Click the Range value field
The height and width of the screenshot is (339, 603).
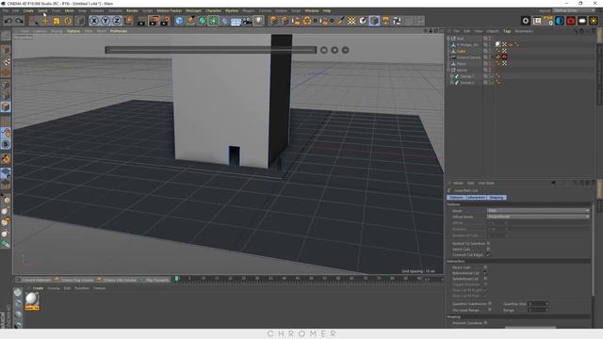(x=537, y=310)
